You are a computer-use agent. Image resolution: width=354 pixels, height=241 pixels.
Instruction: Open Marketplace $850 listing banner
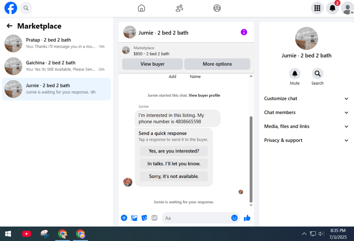(186, 51)
